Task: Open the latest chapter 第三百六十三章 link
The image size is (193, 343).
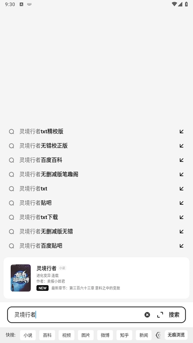Action: [86, 288]
